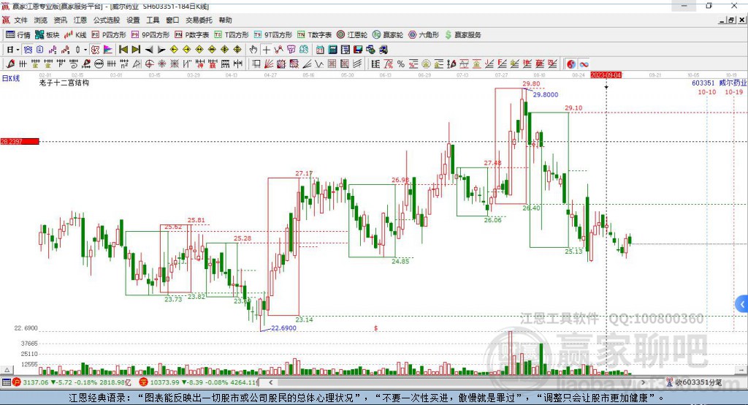Open the 六角形 hexagon tool
This screenshot has width=748, height=405.
[424, 35]
